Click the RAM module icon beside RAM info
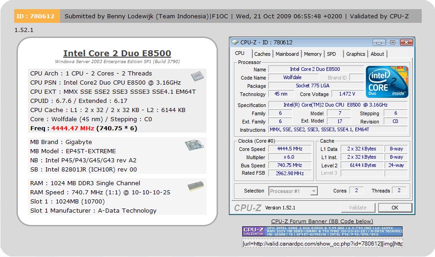Screen dimensions: 435x257 point(196,186)
